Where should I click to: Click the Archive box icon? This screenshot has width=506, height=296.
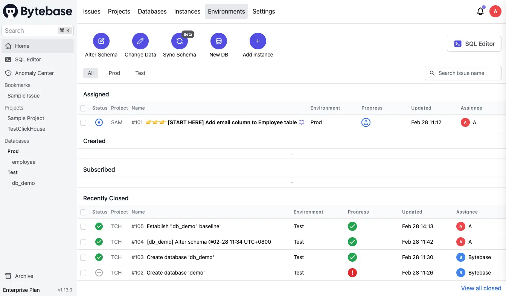tap(8, 276)
